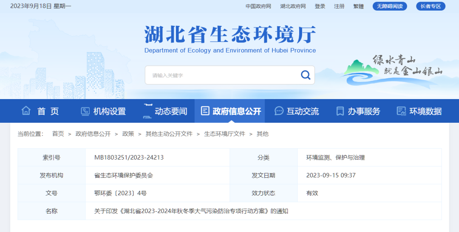Viewport: 459px width, 232px height.
Task: Click the 发文日期 label cell
Action: pyautogui.click(x=263, y=175)
